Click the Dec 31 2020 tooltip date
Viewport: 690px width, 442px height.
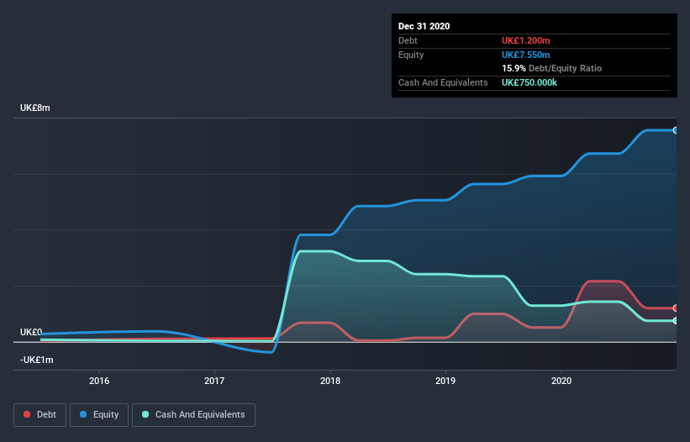pyautogui.click(x=424, y=26)
